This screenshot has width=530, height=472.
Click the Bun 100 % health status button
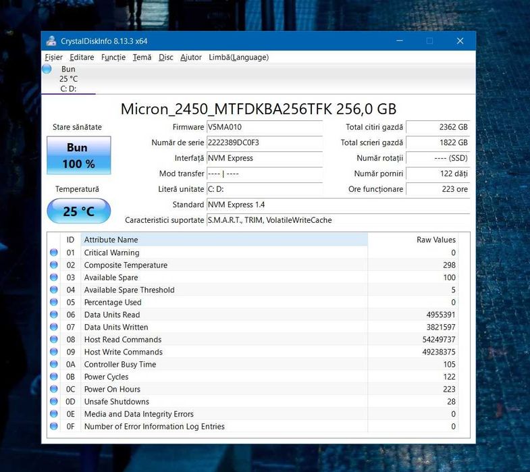[x=79, y=155]
